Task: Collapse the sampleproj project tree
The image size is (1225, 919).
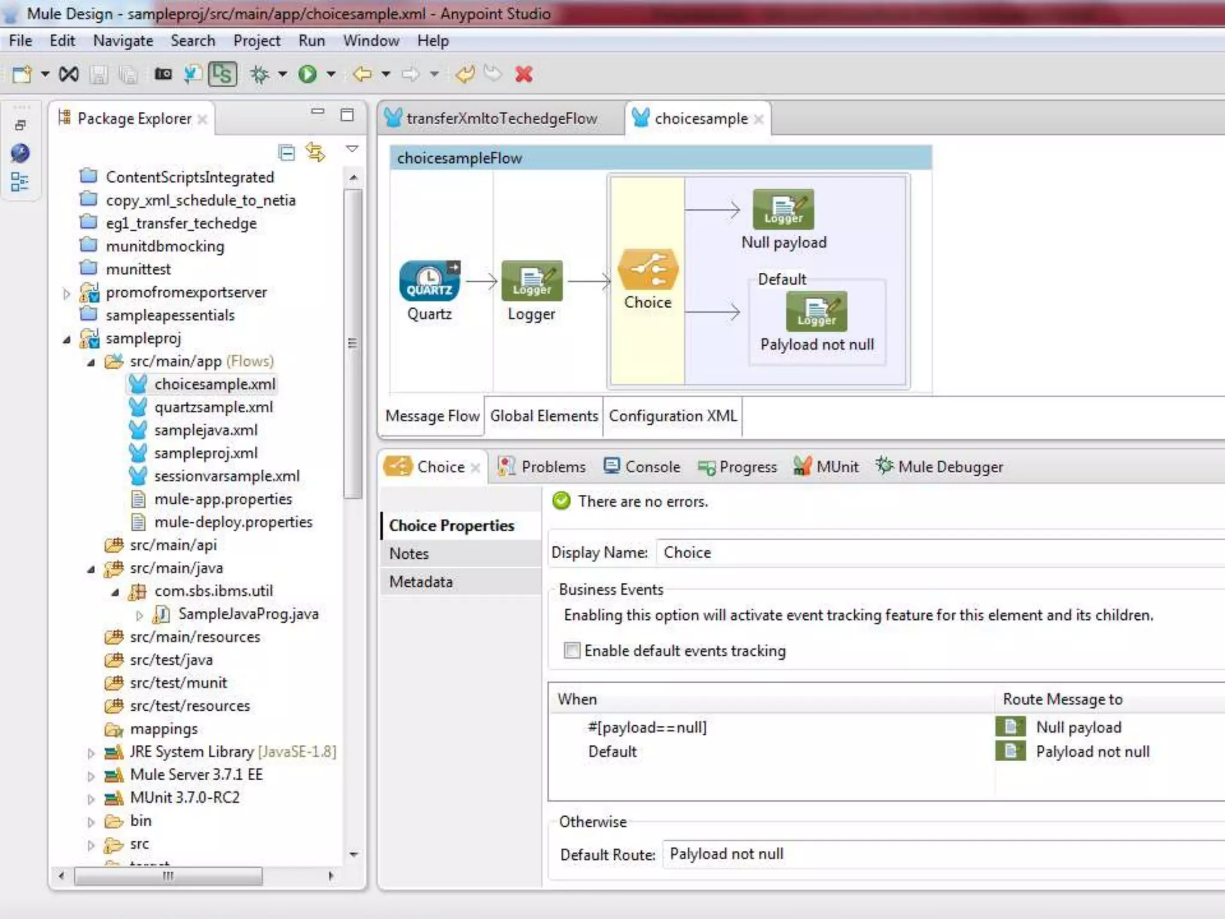Action: [67, 339]
